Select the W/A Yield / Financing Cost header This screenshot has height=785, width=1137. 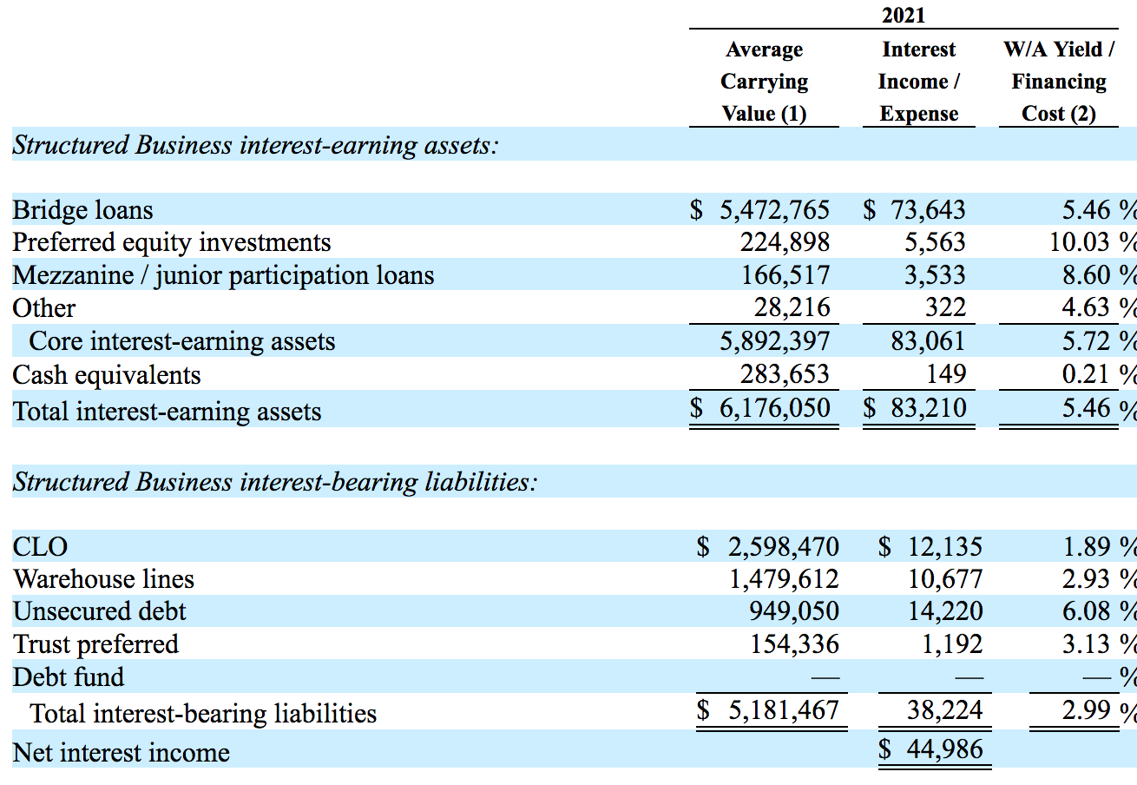click(x=1058, y=81)
